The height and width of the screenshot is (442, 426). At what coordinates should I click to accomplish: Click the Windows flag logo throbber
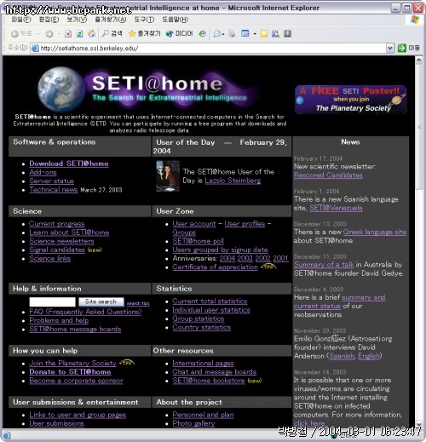415,20
